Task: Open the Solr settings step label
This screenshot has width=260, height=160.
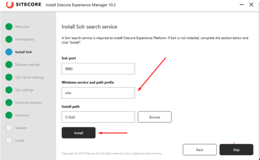Action: pyautogui.click(x=24, y=90)
